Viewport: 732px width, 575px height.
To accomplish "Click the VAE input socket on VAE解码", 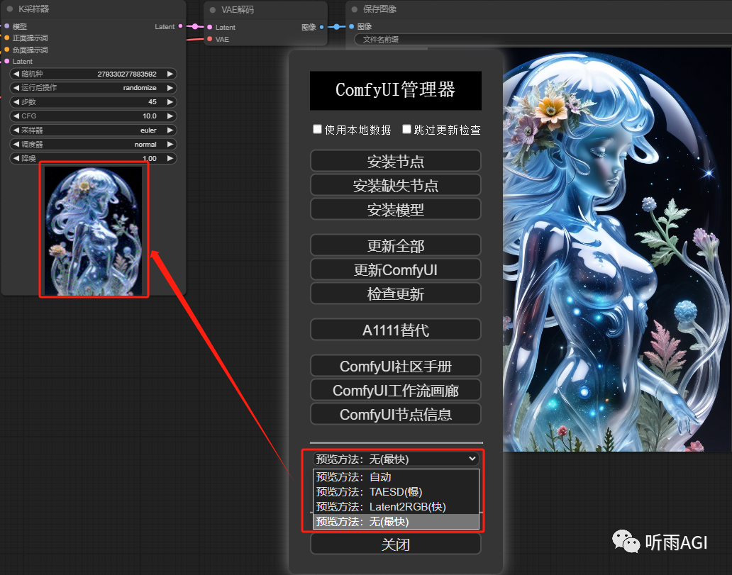I will click(210, 39).
